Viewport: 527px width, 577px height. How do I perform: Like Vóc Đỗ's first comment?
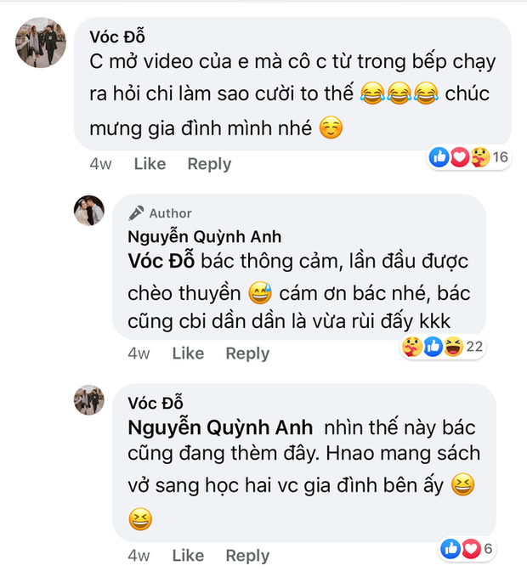pyautogui.click(x=150, y=163)
